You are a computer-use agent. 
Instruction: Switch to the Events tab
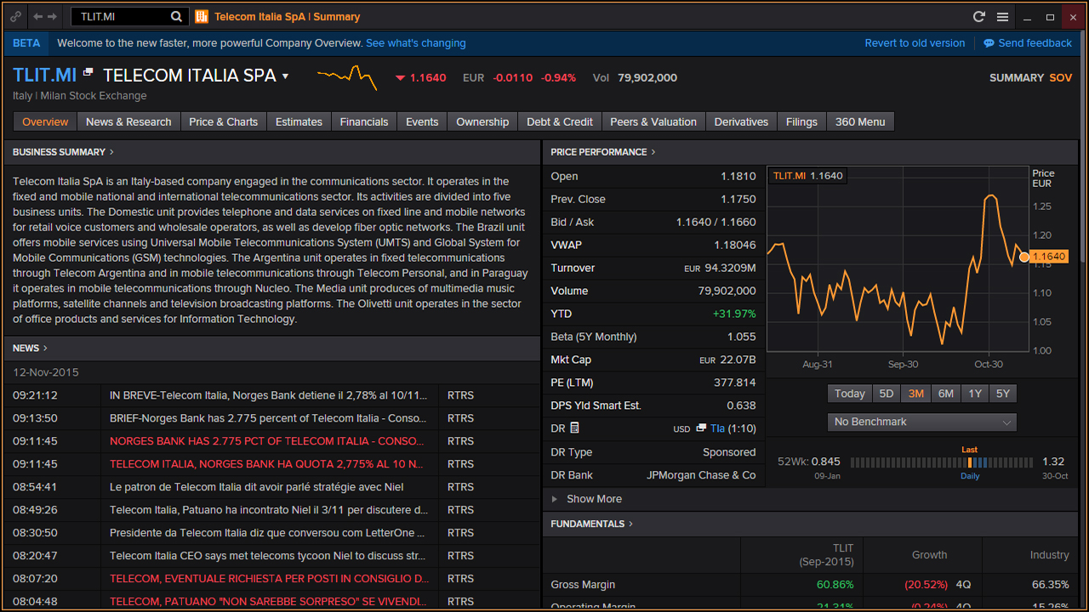click(422, 122)
